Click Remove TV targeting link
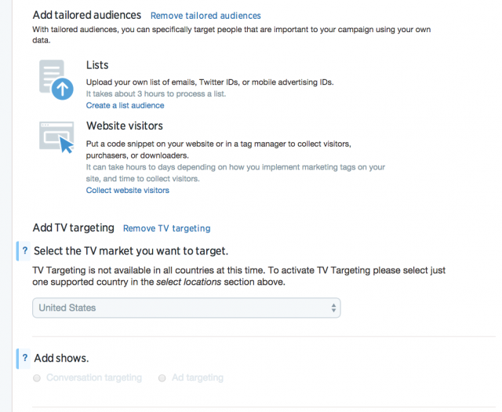The height and width of the screenshot is (412, 502). (x=166, y=228)
